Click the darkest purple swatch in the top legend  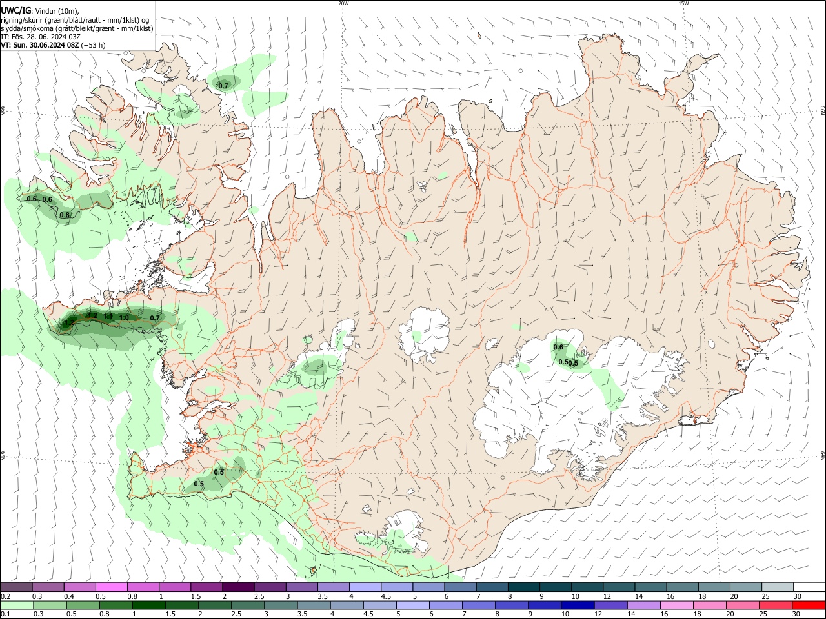pyautogui.click(x=238, y=587)
